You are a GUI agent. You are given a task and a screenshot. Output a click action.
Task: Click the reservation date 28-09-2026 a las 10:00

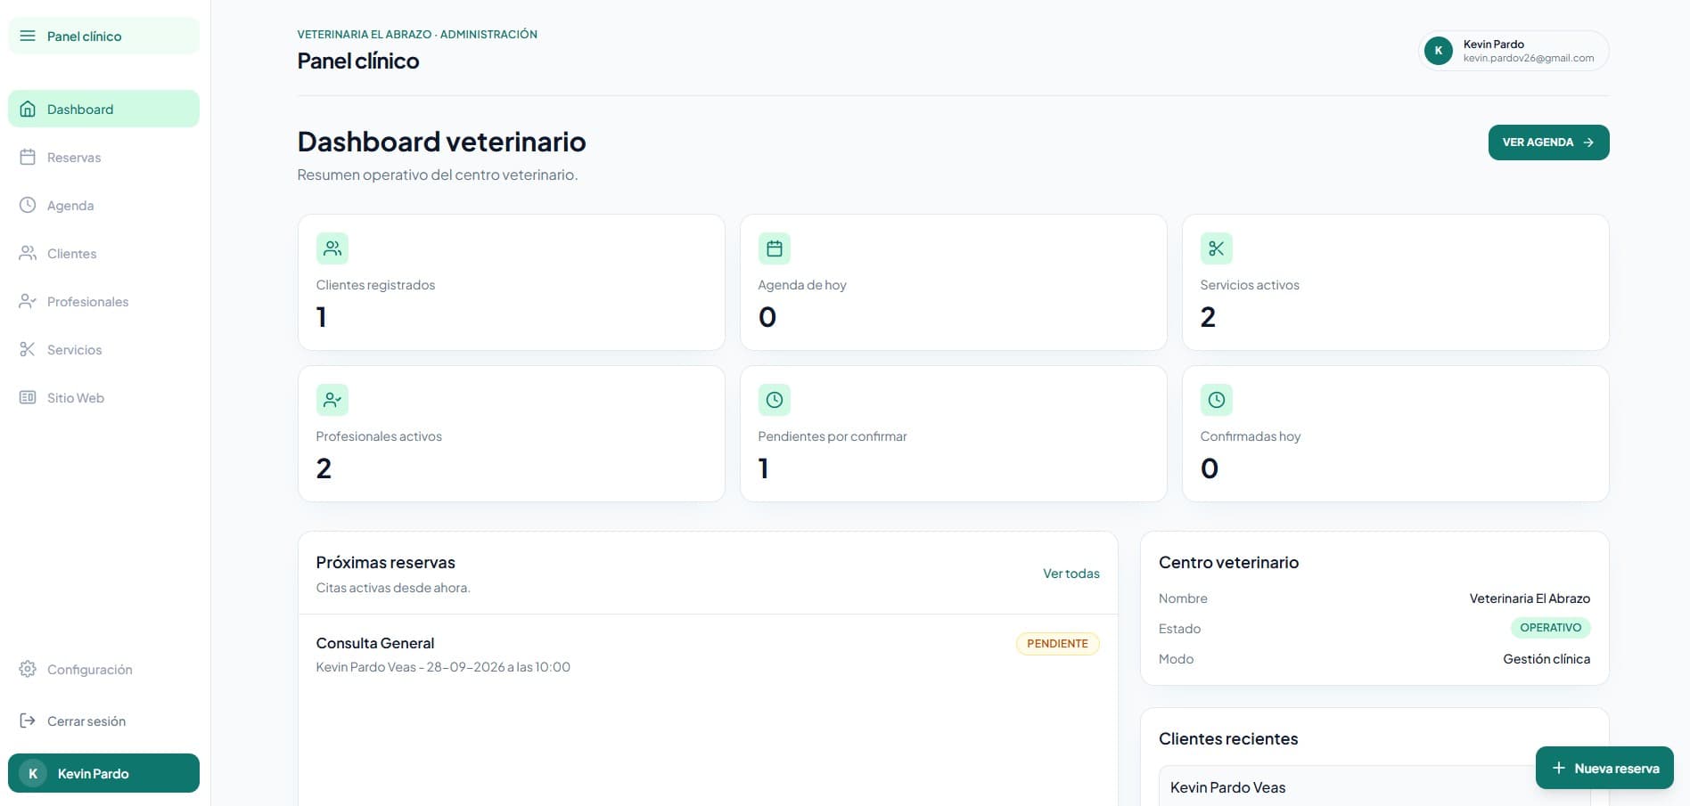(498, 667)
